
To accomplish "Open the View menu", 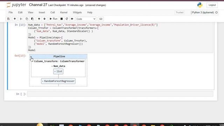I will 30,13.
